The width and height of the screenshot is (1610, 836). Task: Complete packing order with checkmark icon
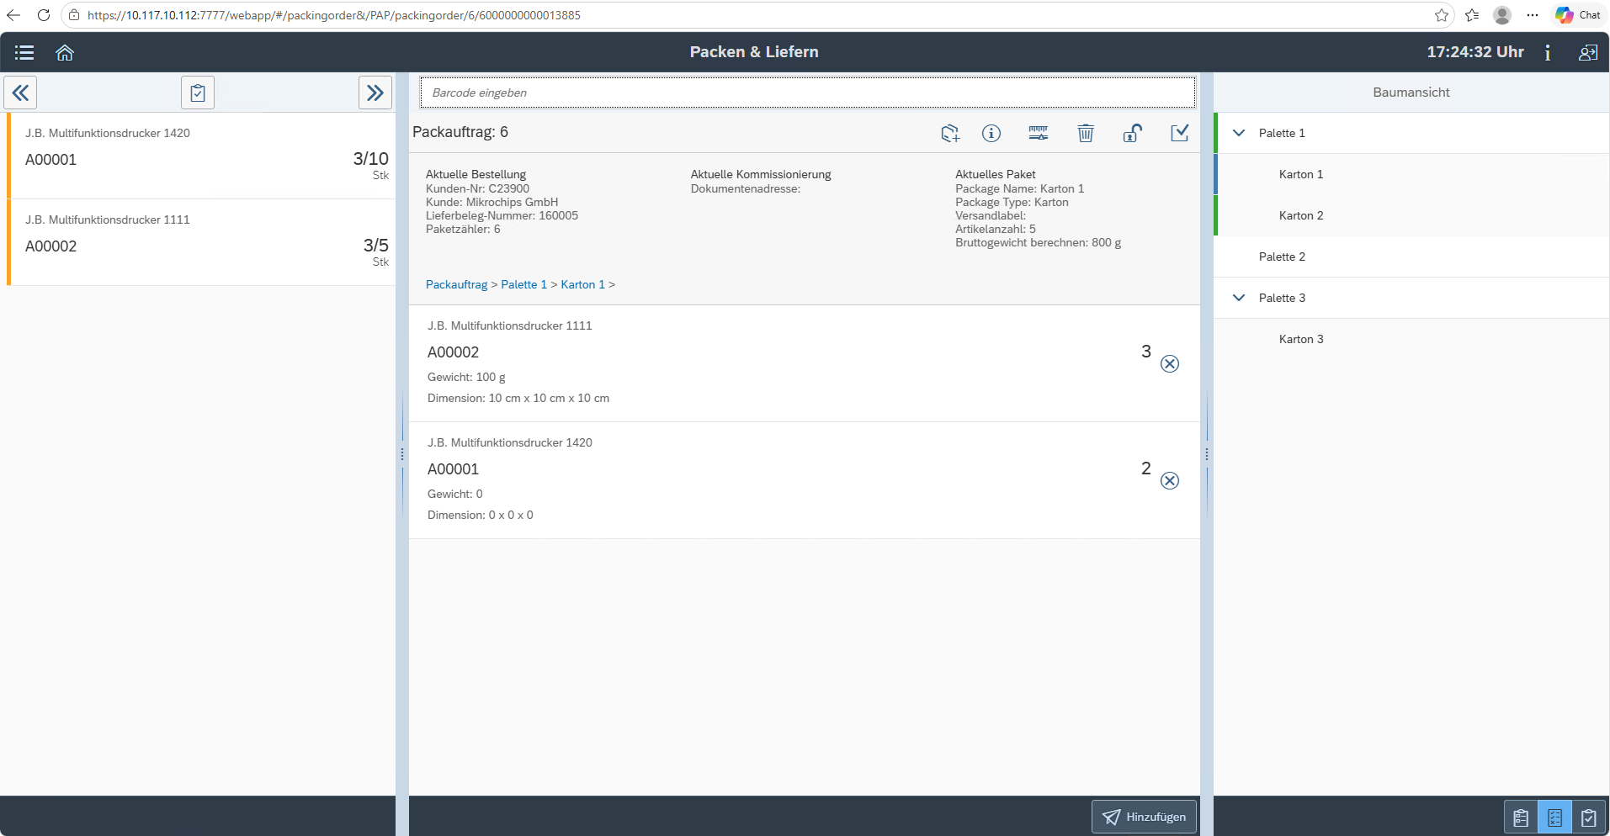point(1180,133)
